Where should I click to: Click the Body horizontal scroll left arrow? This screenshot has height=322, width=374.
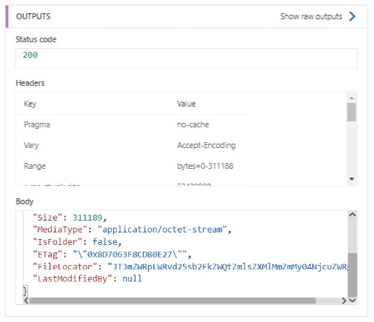(x=26, y=301)
